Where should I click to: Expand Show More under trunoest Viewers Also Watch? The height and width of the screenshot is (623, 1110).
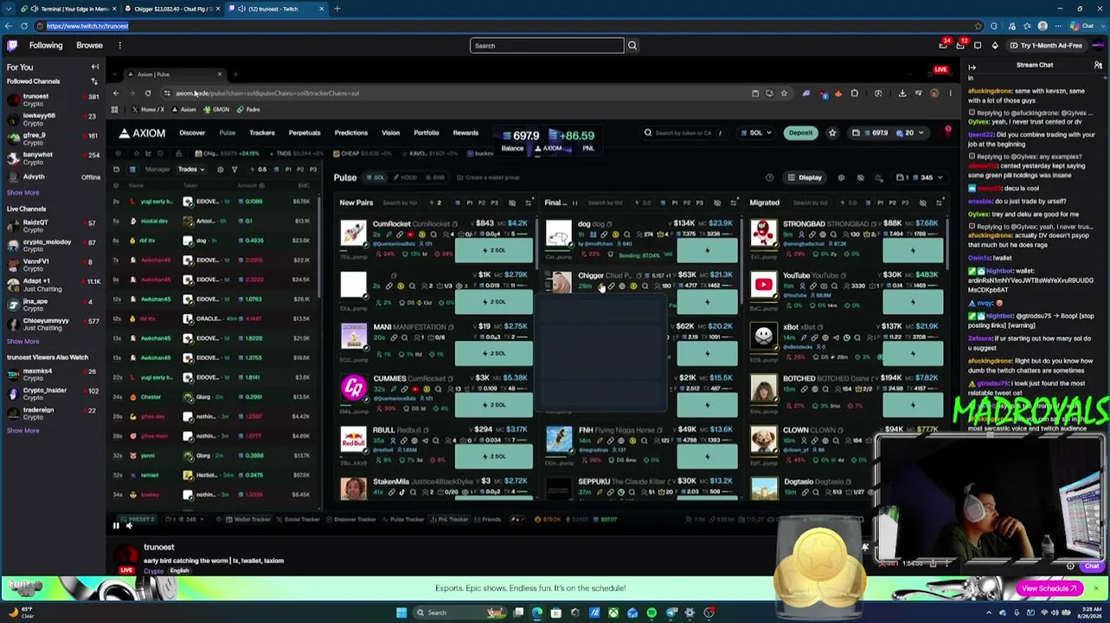[x=23, y=430]
